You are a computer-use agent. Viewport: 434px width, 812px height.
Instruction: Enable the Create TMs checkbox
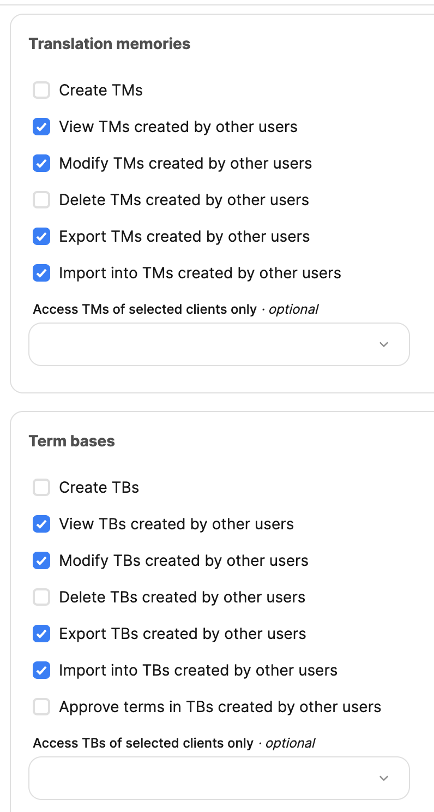pos(41,90)
